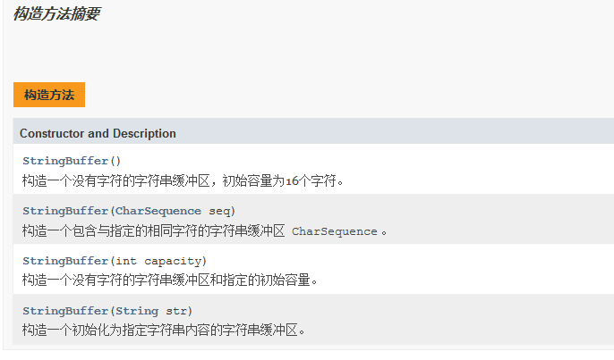
Task: Select the orange 构造方法 tab
Action: 49,95
